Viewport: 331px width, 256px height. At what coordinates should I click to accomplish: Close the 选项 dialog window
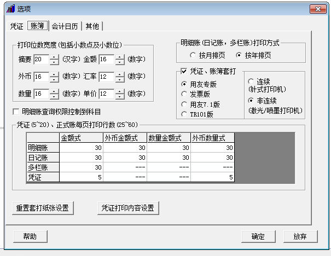[318, 9]
